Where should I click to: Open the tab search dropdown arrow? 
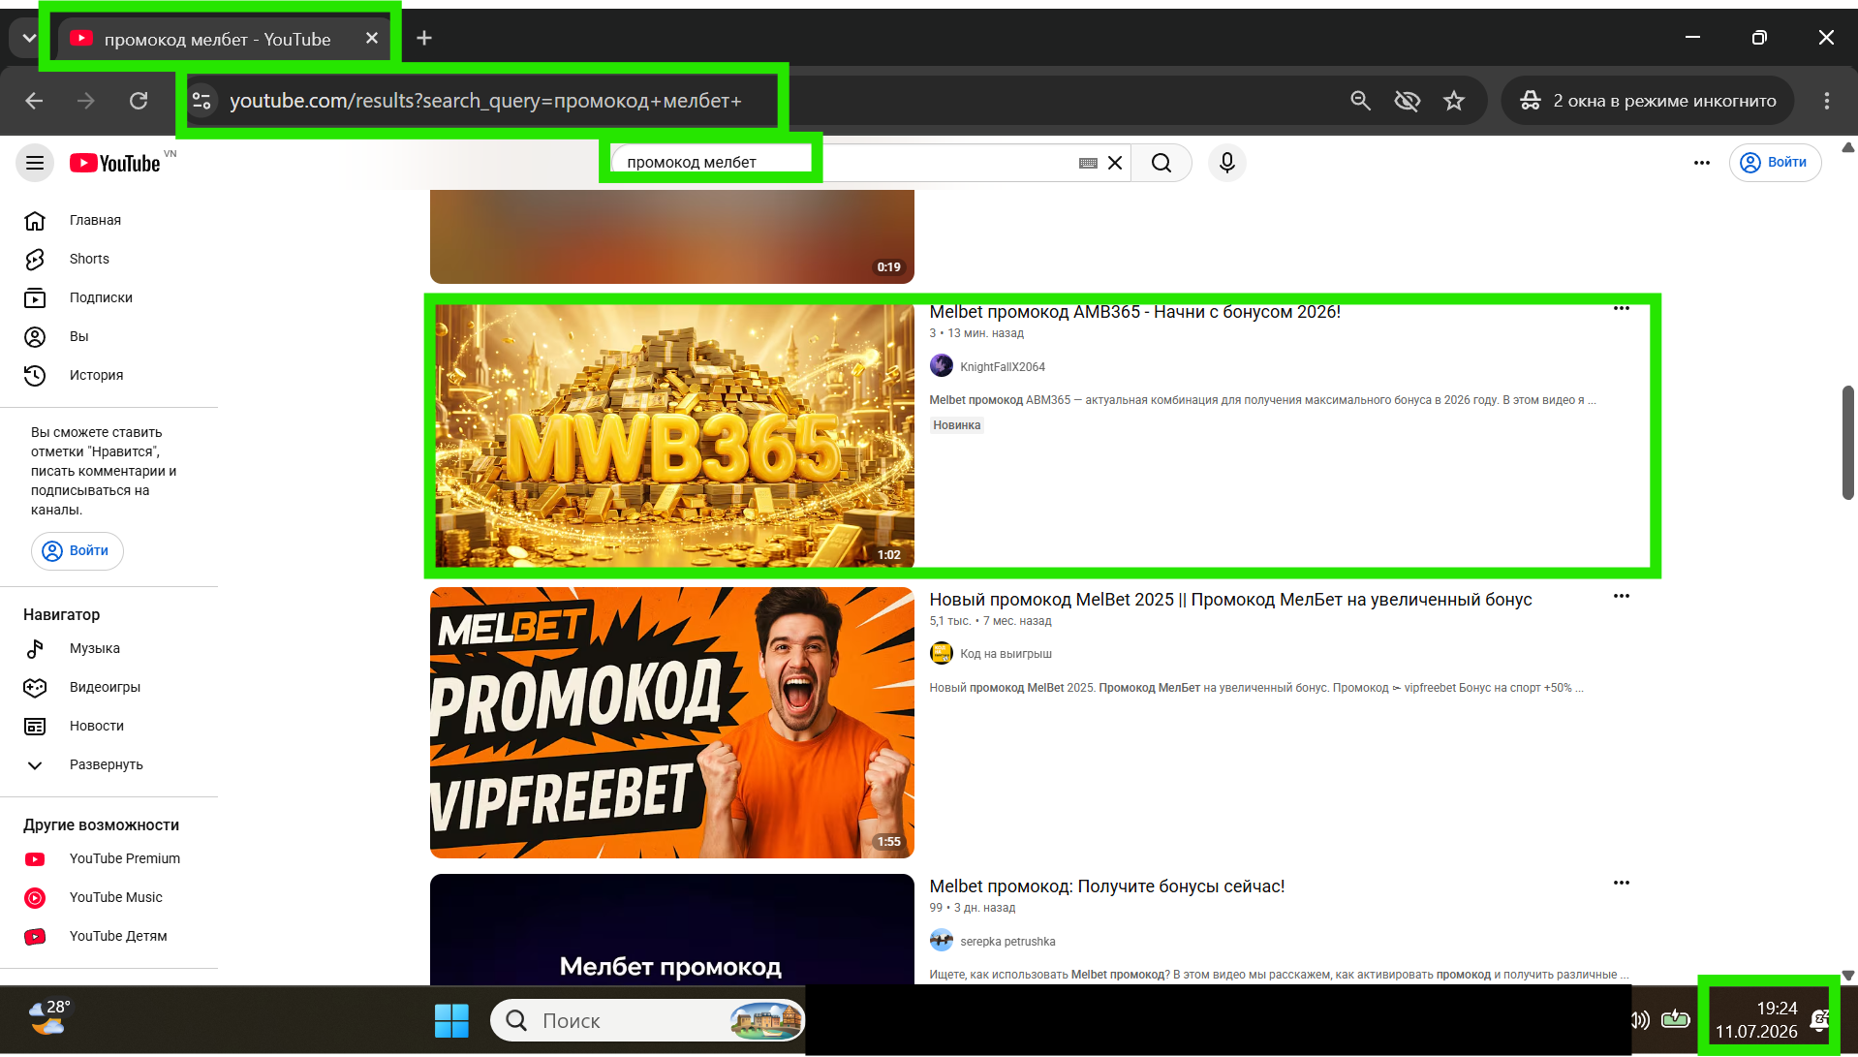pos(29,39)
